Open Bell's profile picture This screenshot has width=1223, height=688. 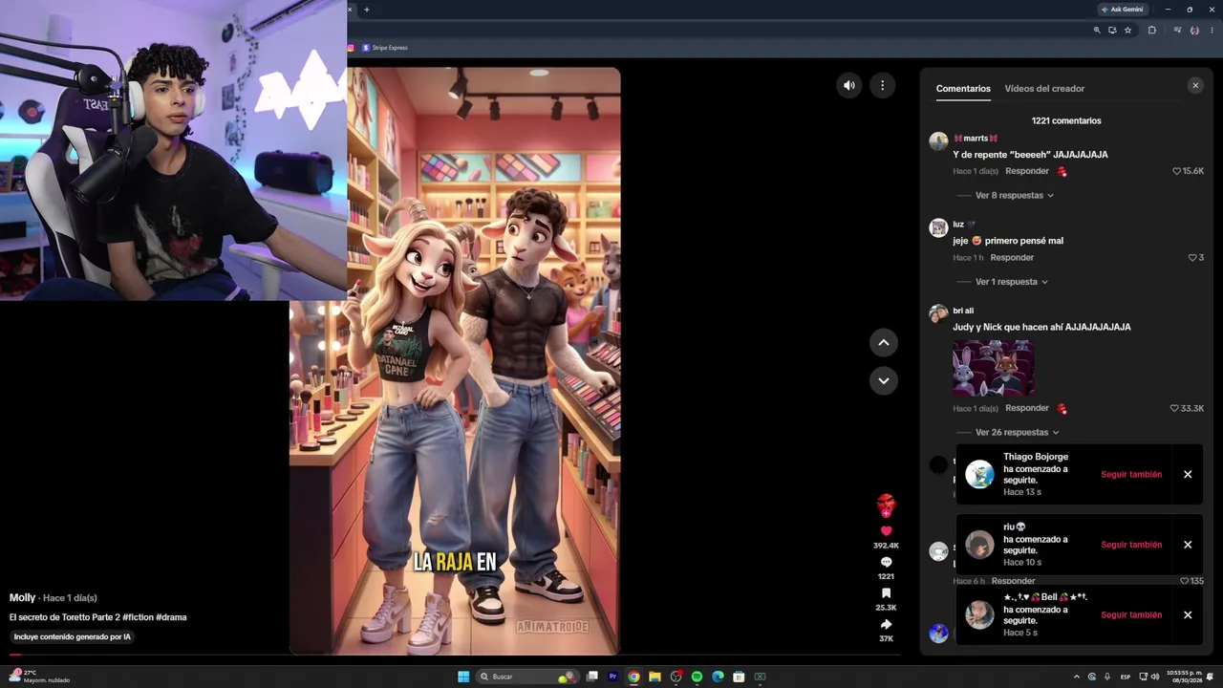click(979, 614)
